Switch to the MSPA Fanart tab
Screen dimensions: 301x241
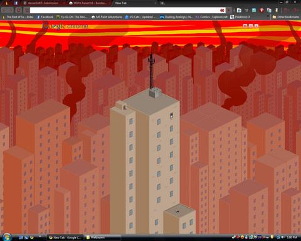pyautogui.click(x=90, y=3)
